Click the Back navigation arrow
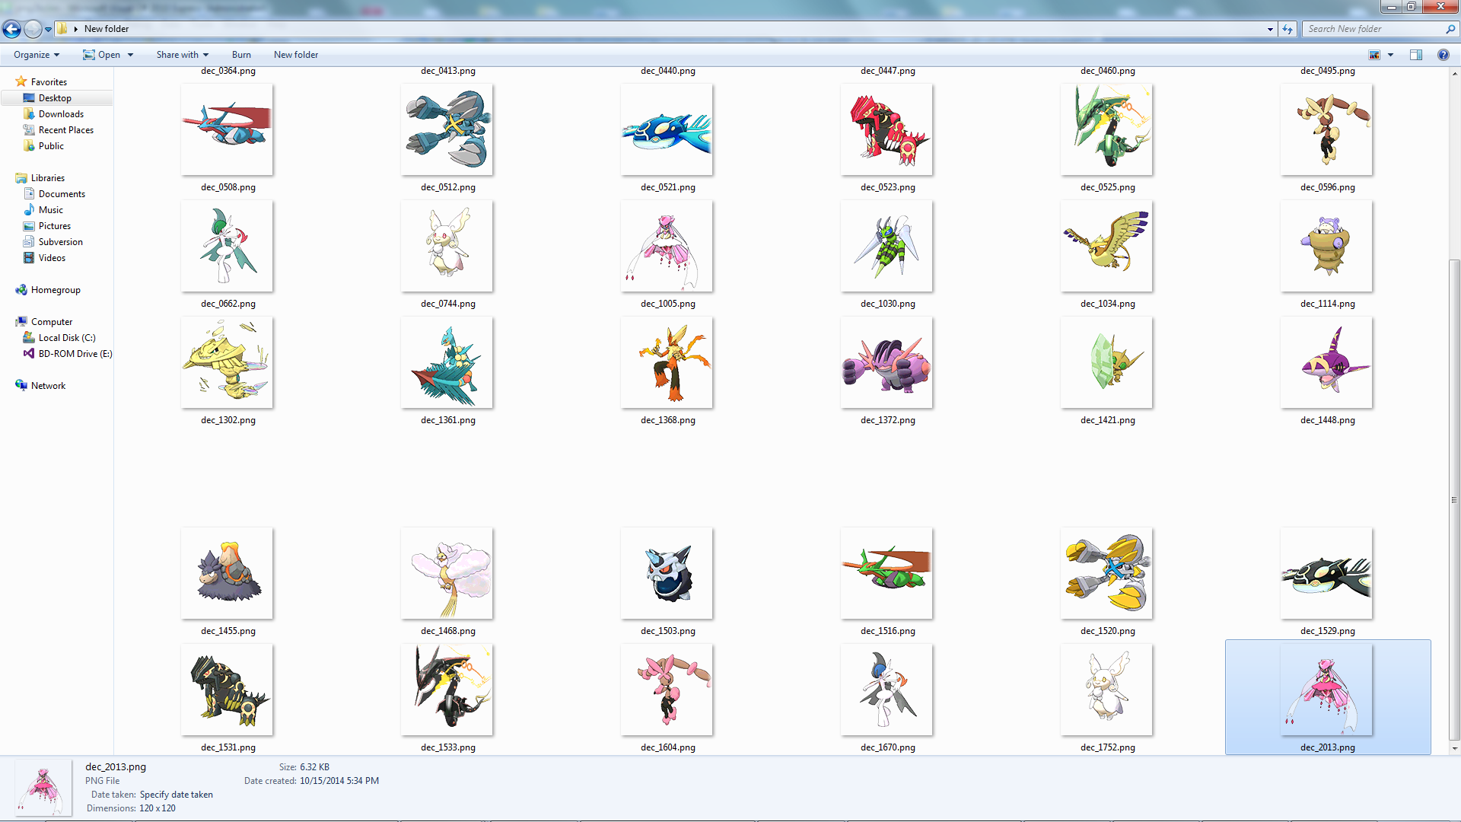The height and width of the screenshot is (822, 1461). pos(11,29)
